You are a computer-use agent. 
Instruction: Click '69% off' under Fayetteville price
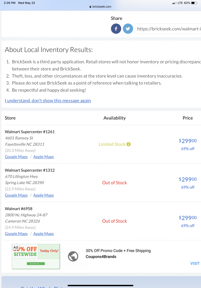187,149
